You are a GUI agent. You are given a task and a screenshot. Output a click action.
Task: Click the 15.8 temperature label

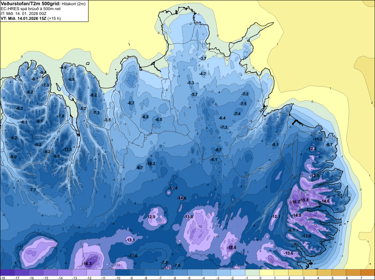click(304, 200)
